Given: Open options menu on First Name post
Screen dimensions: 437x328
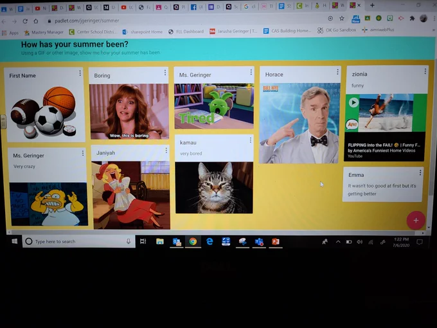Looking at the screenshot, I should [80, 73].
